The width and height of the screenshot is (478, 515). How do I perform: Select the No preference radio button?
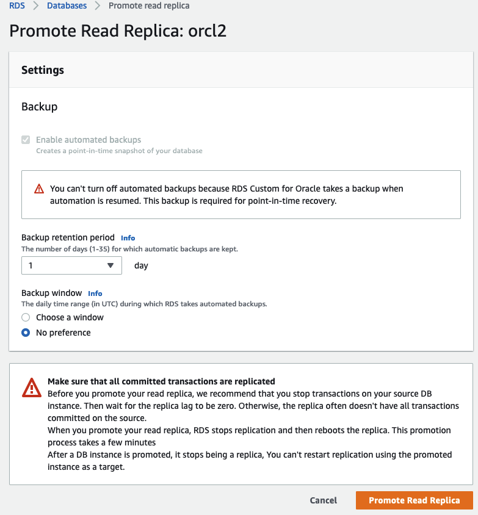tap(25, 333)
